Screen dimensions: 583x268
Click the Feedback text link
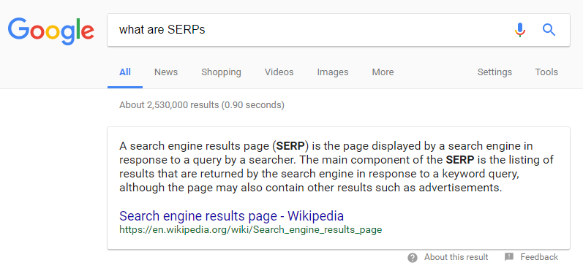[539, 257]
